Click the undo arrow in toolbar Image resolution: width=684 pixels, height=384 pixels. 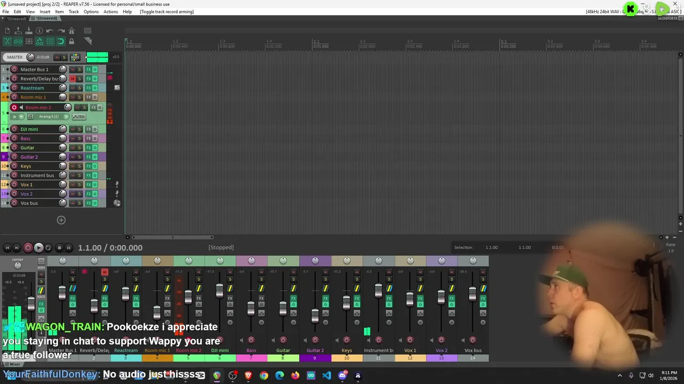50,31
